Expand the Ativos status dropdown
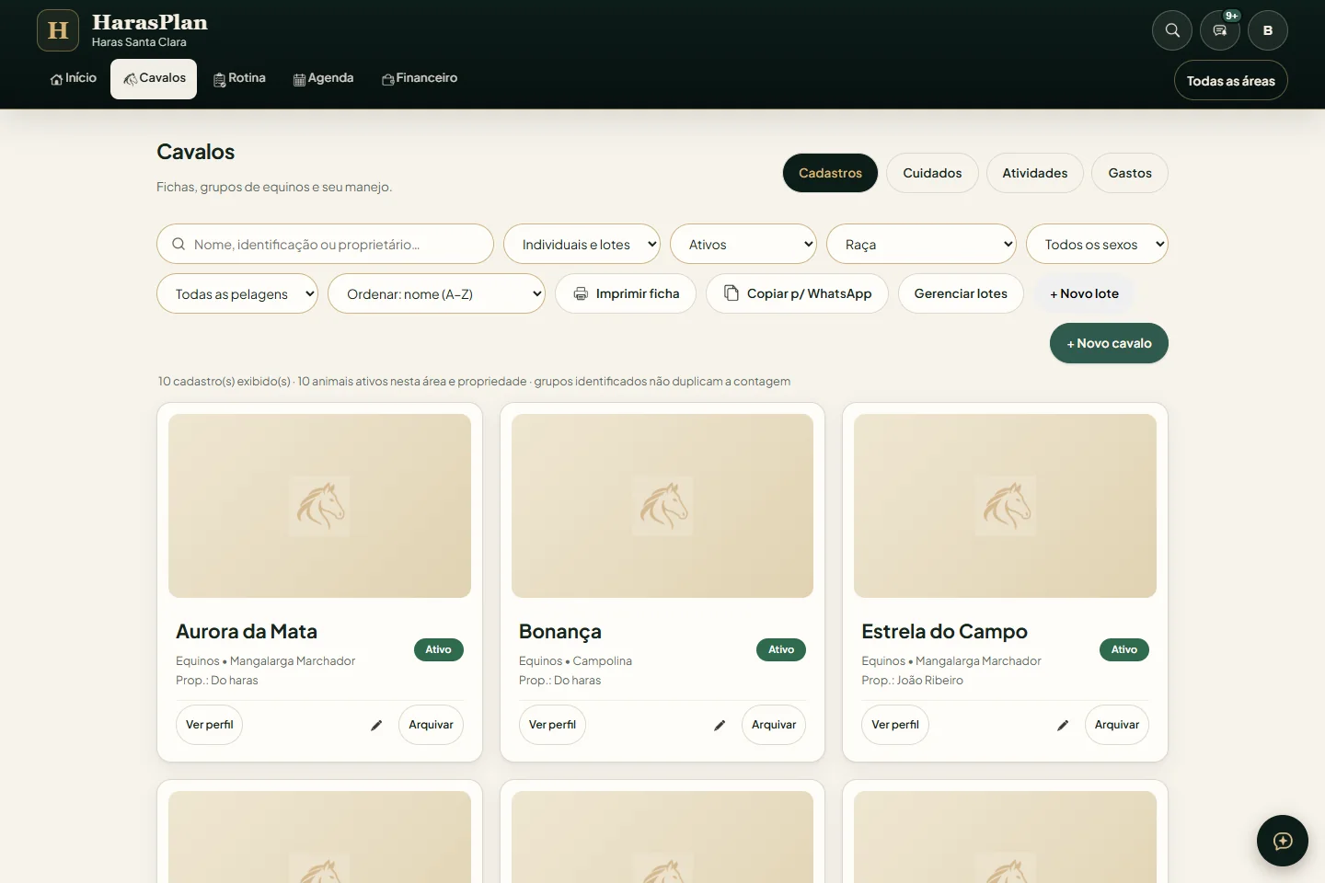1325x883 pixels. click(743, 244)
